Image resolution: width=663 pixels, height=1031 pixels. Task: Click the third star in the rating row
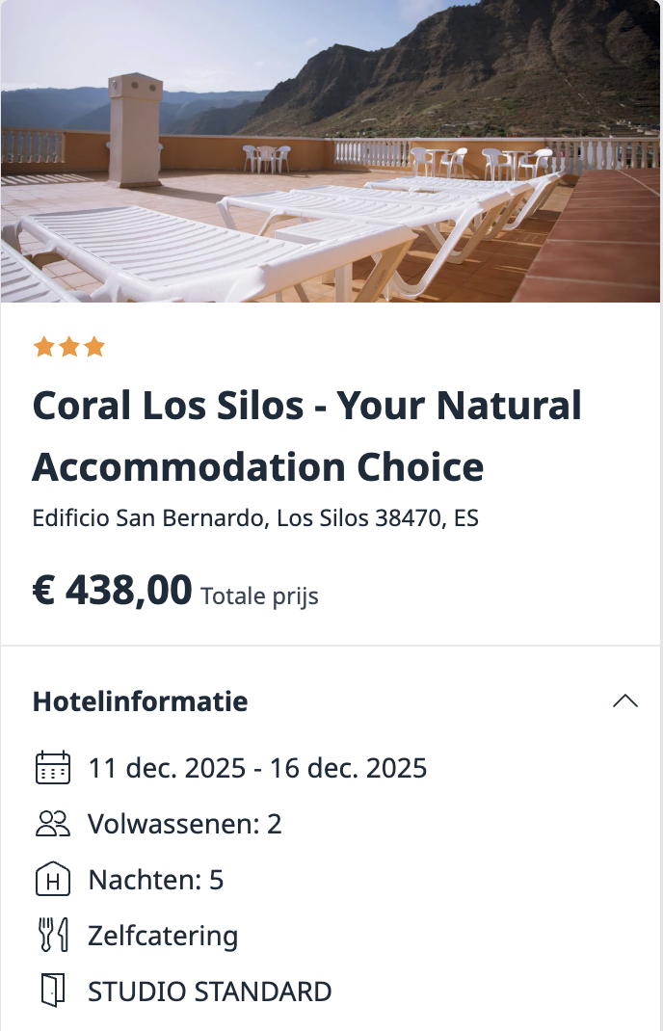(94, 346)
